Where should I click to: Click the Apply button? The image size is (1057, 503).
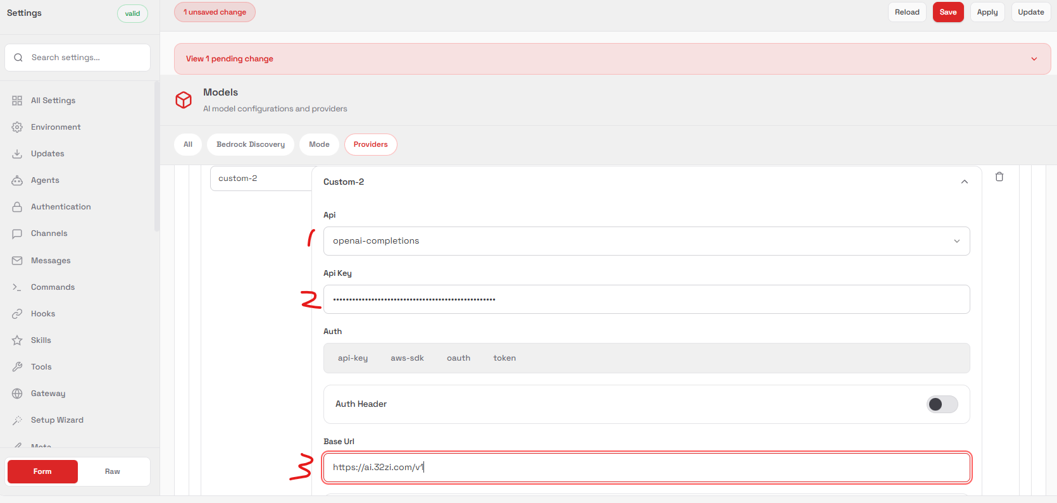pyautogui.click(x=987, y=12)
